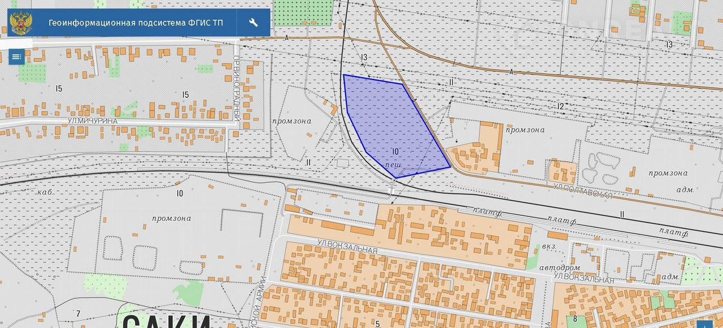Viewport: 723px width, 328px height.
Task: Click the Russian coat of arms emblem
Action: tap(21, 23)
